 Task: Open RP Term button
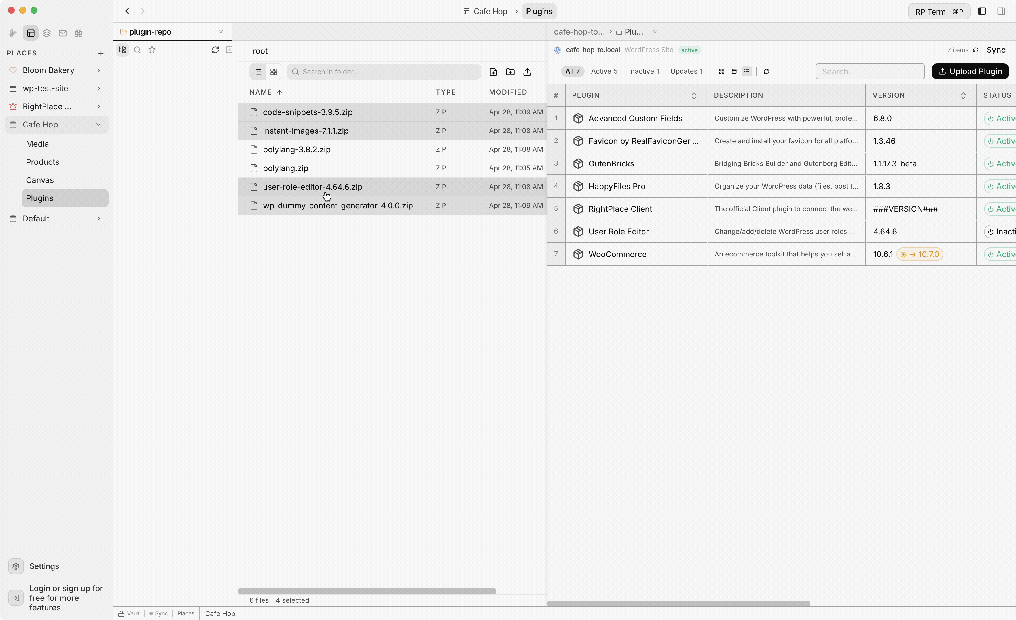point(939,12)
